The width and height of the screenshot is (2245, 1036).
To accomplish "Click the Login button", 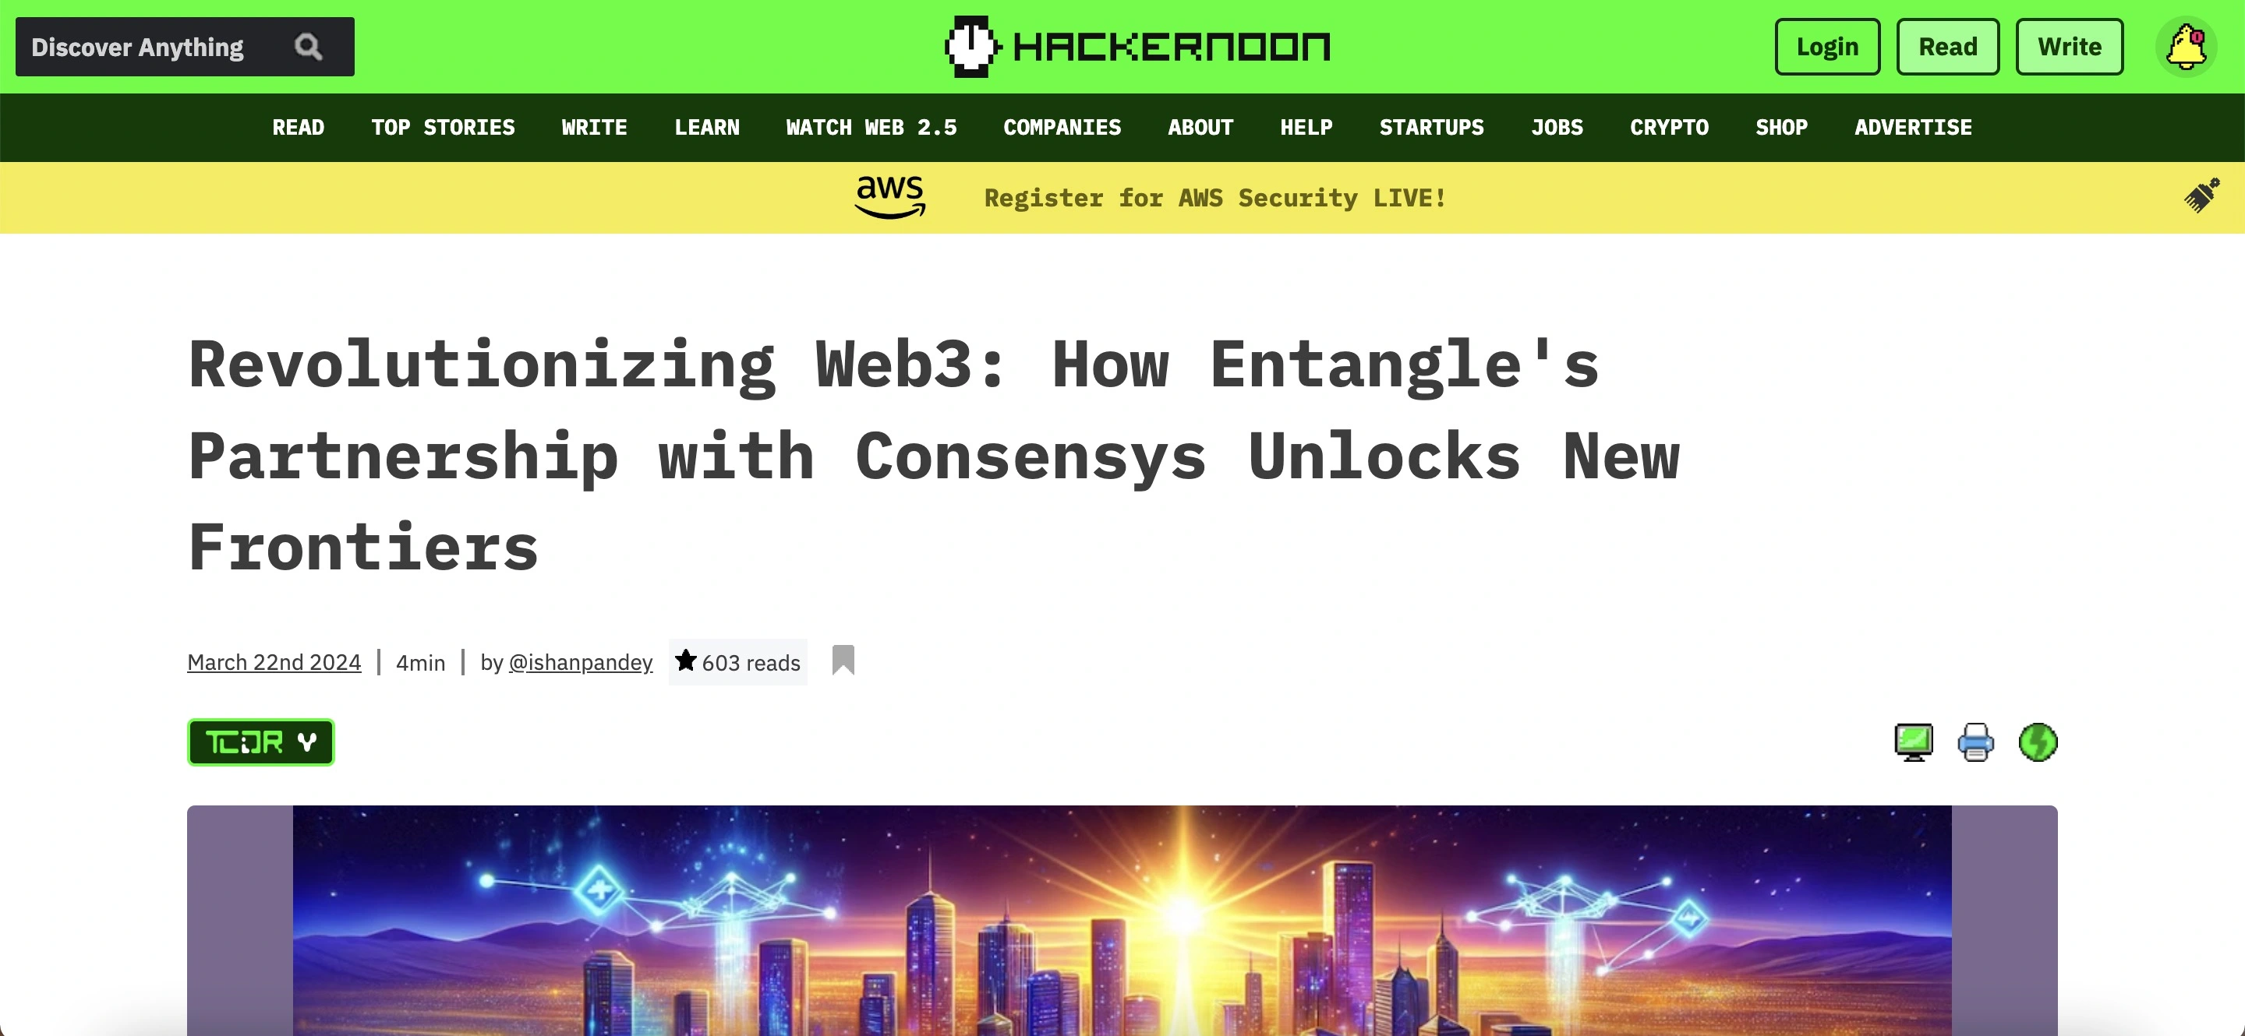I will (x=1827, y=46).
